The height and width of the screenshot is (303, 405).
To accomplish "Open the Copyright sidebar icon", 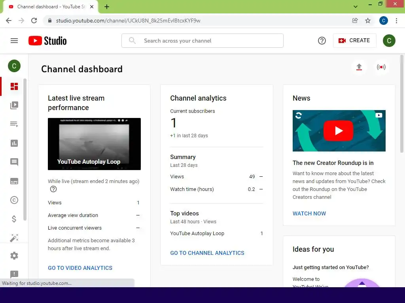I will click(x=14, y=200).
